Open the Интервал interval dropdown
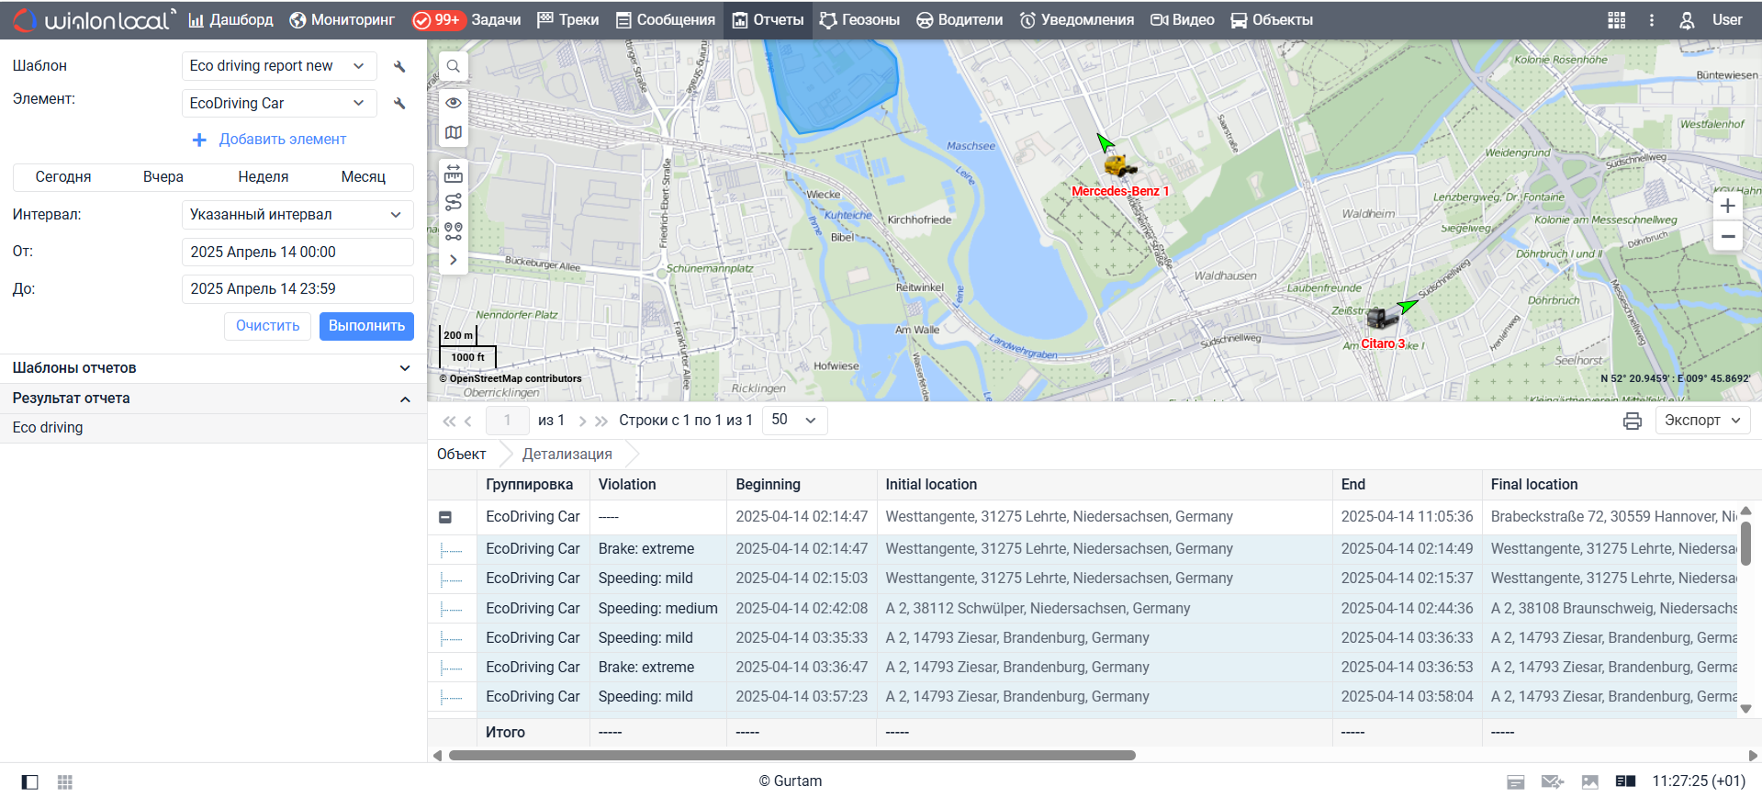The image size is (1762, 798). click(x=296, y=215)
